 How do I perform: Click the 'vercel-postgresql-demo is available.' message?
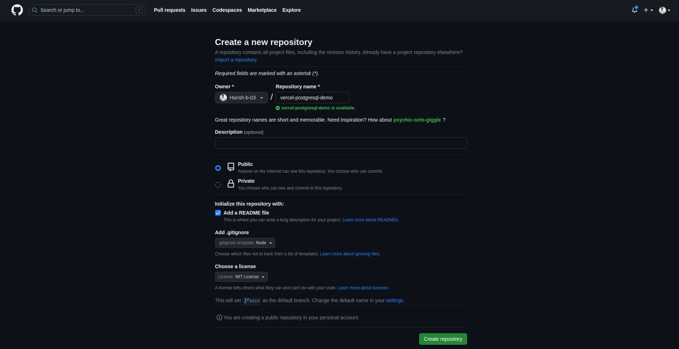coord(319,108)
